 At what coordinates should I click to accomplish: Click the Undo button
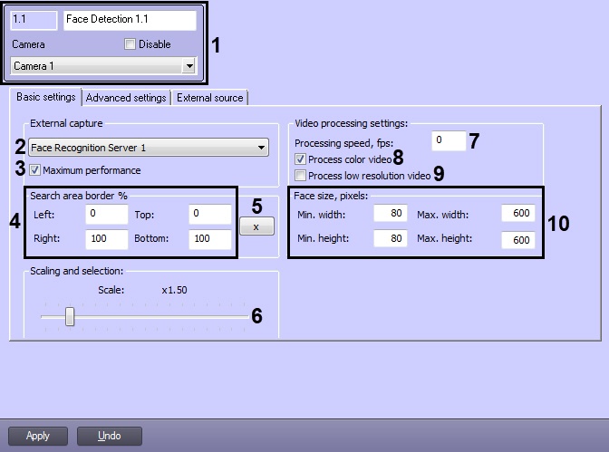click(x=109, y=436)
